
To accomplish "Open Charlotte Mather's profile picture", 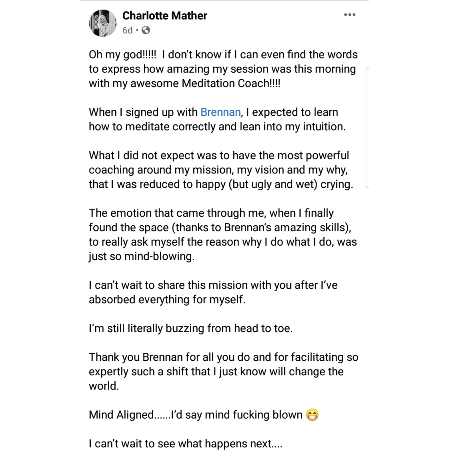I will point(103,23).
